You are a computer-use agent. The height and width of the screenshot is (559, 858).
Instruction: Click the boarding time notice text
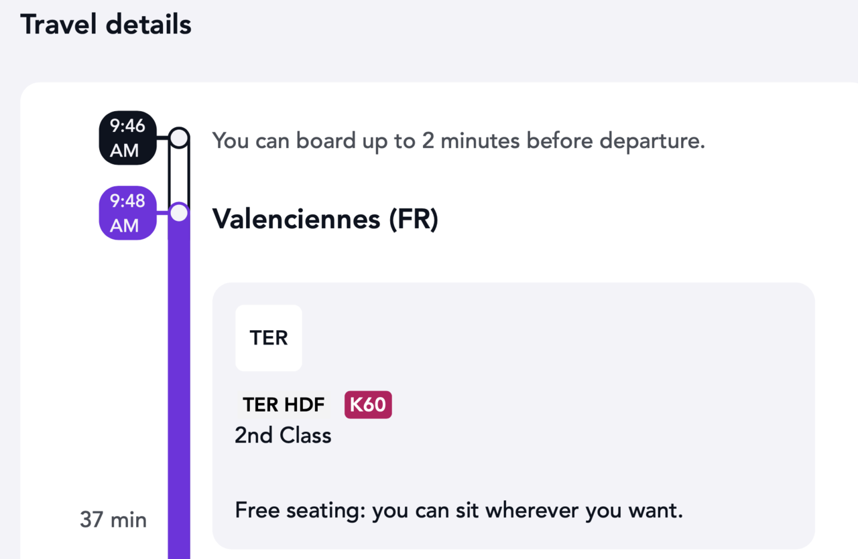[458, 141]
